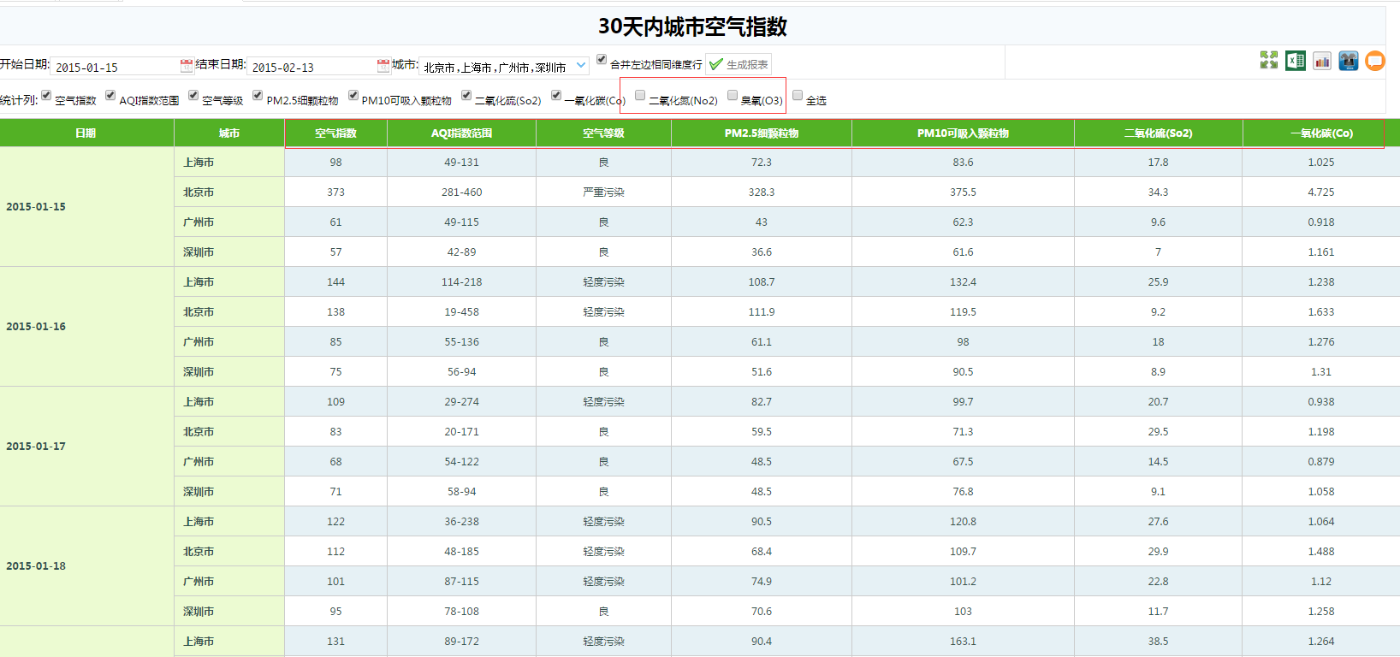Open the 结束日期 calendar picker icon
Screen dimensions: 1400x657
[x=383, y=66]
